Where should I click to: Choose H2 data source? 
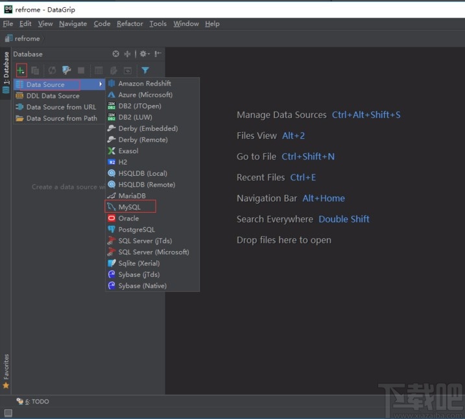[x=152, y=162]
